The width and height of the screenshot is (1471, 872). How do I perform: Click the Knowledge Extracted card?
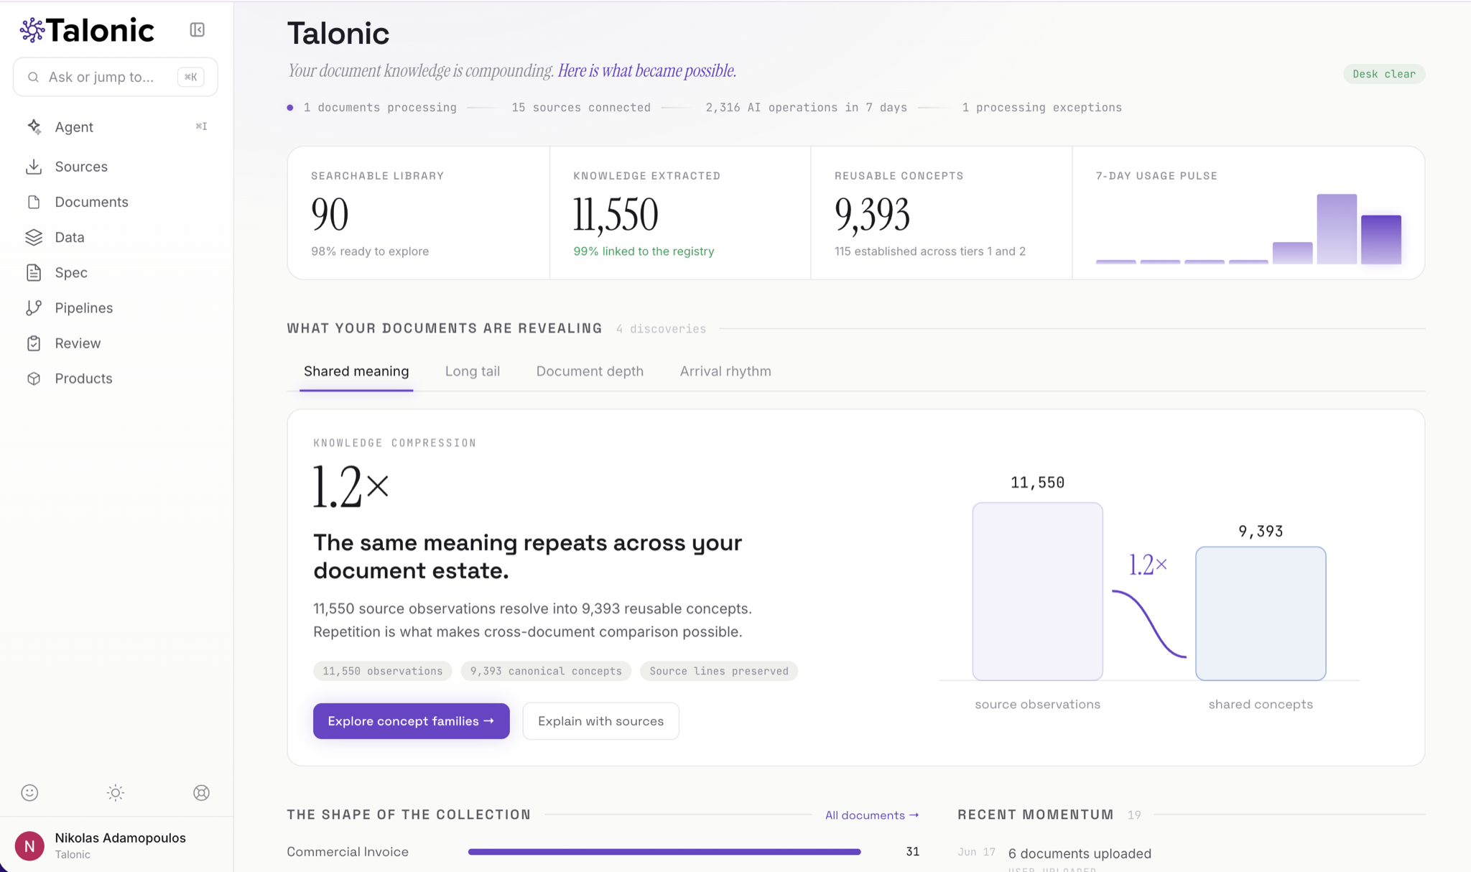click(680, 213)
